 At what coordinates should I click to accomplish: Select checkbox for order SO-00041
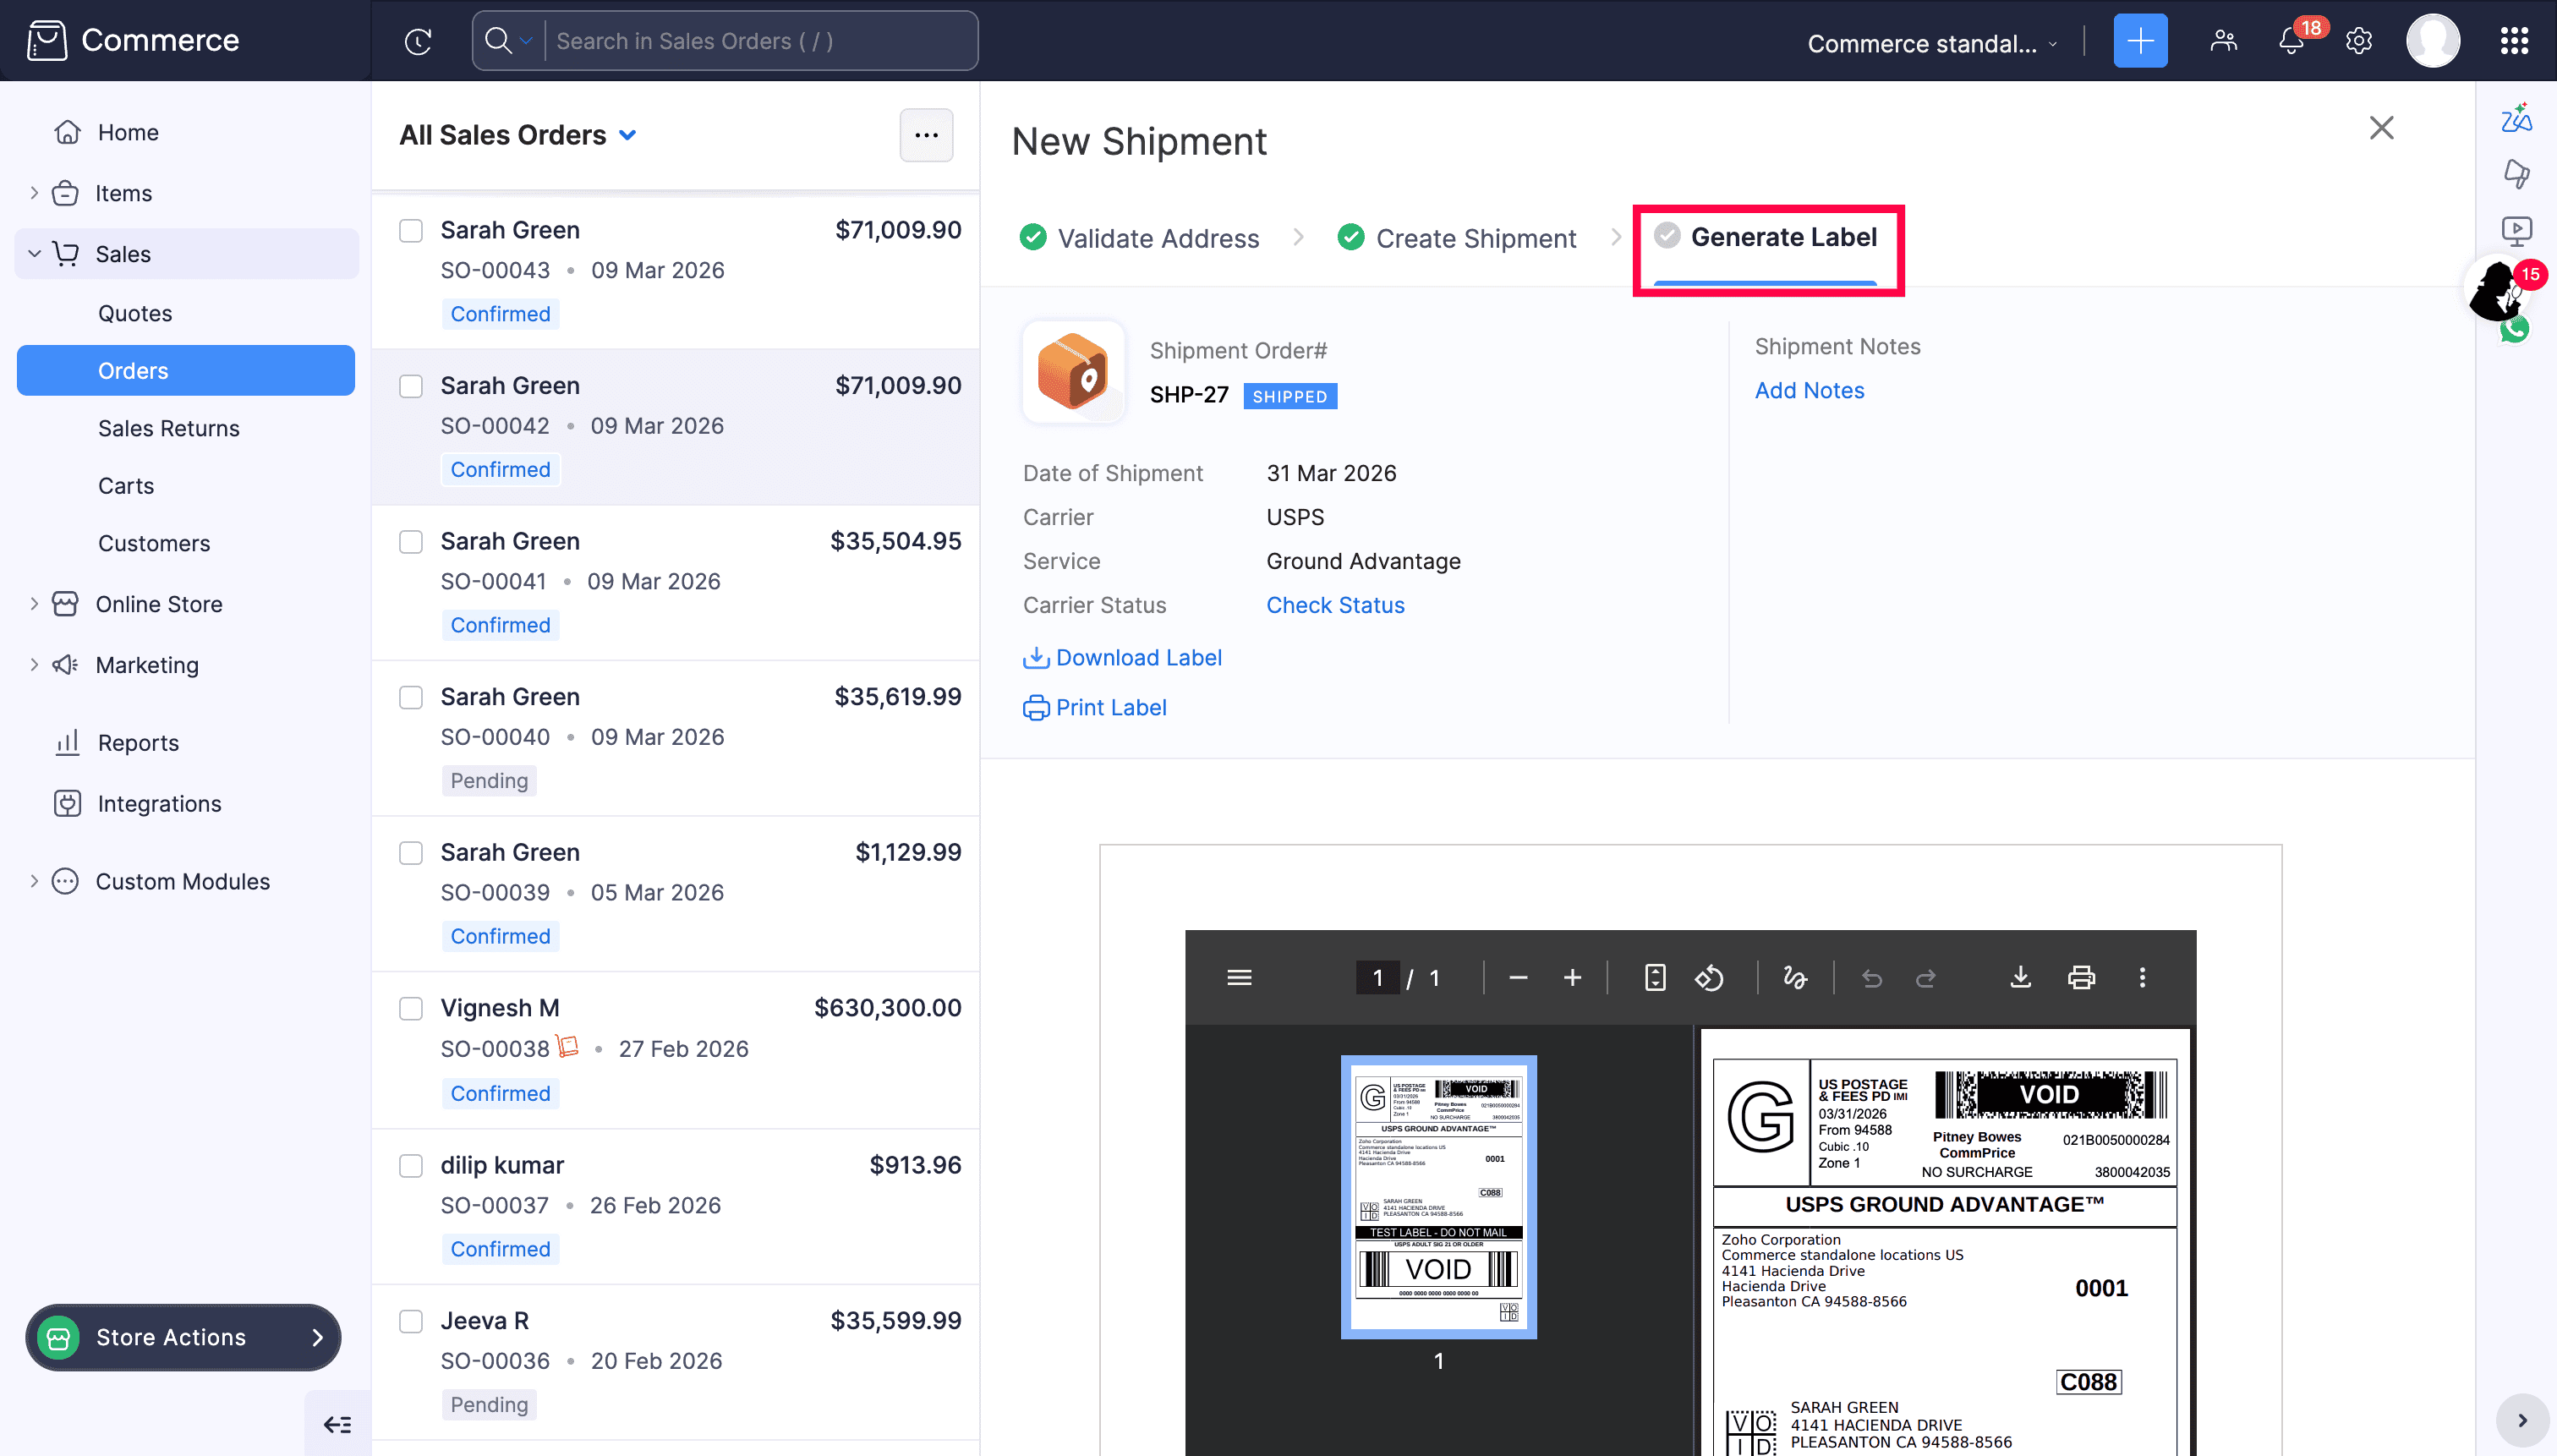(x=411, y=542)
